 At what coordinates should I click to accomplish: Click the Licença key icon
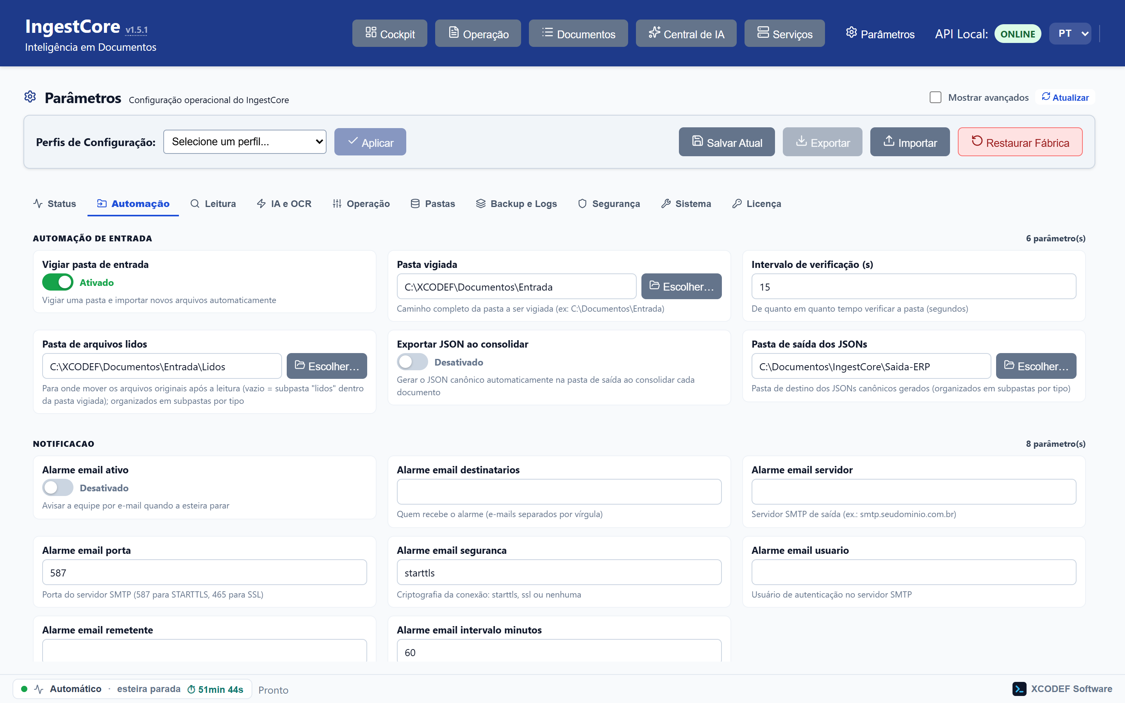737,203
